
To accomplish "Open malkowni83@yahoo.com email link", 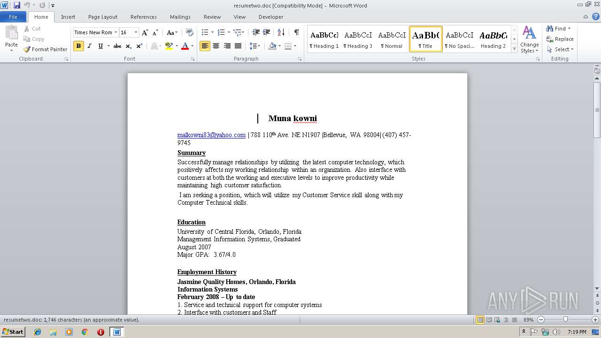I will tap(211, 135).
